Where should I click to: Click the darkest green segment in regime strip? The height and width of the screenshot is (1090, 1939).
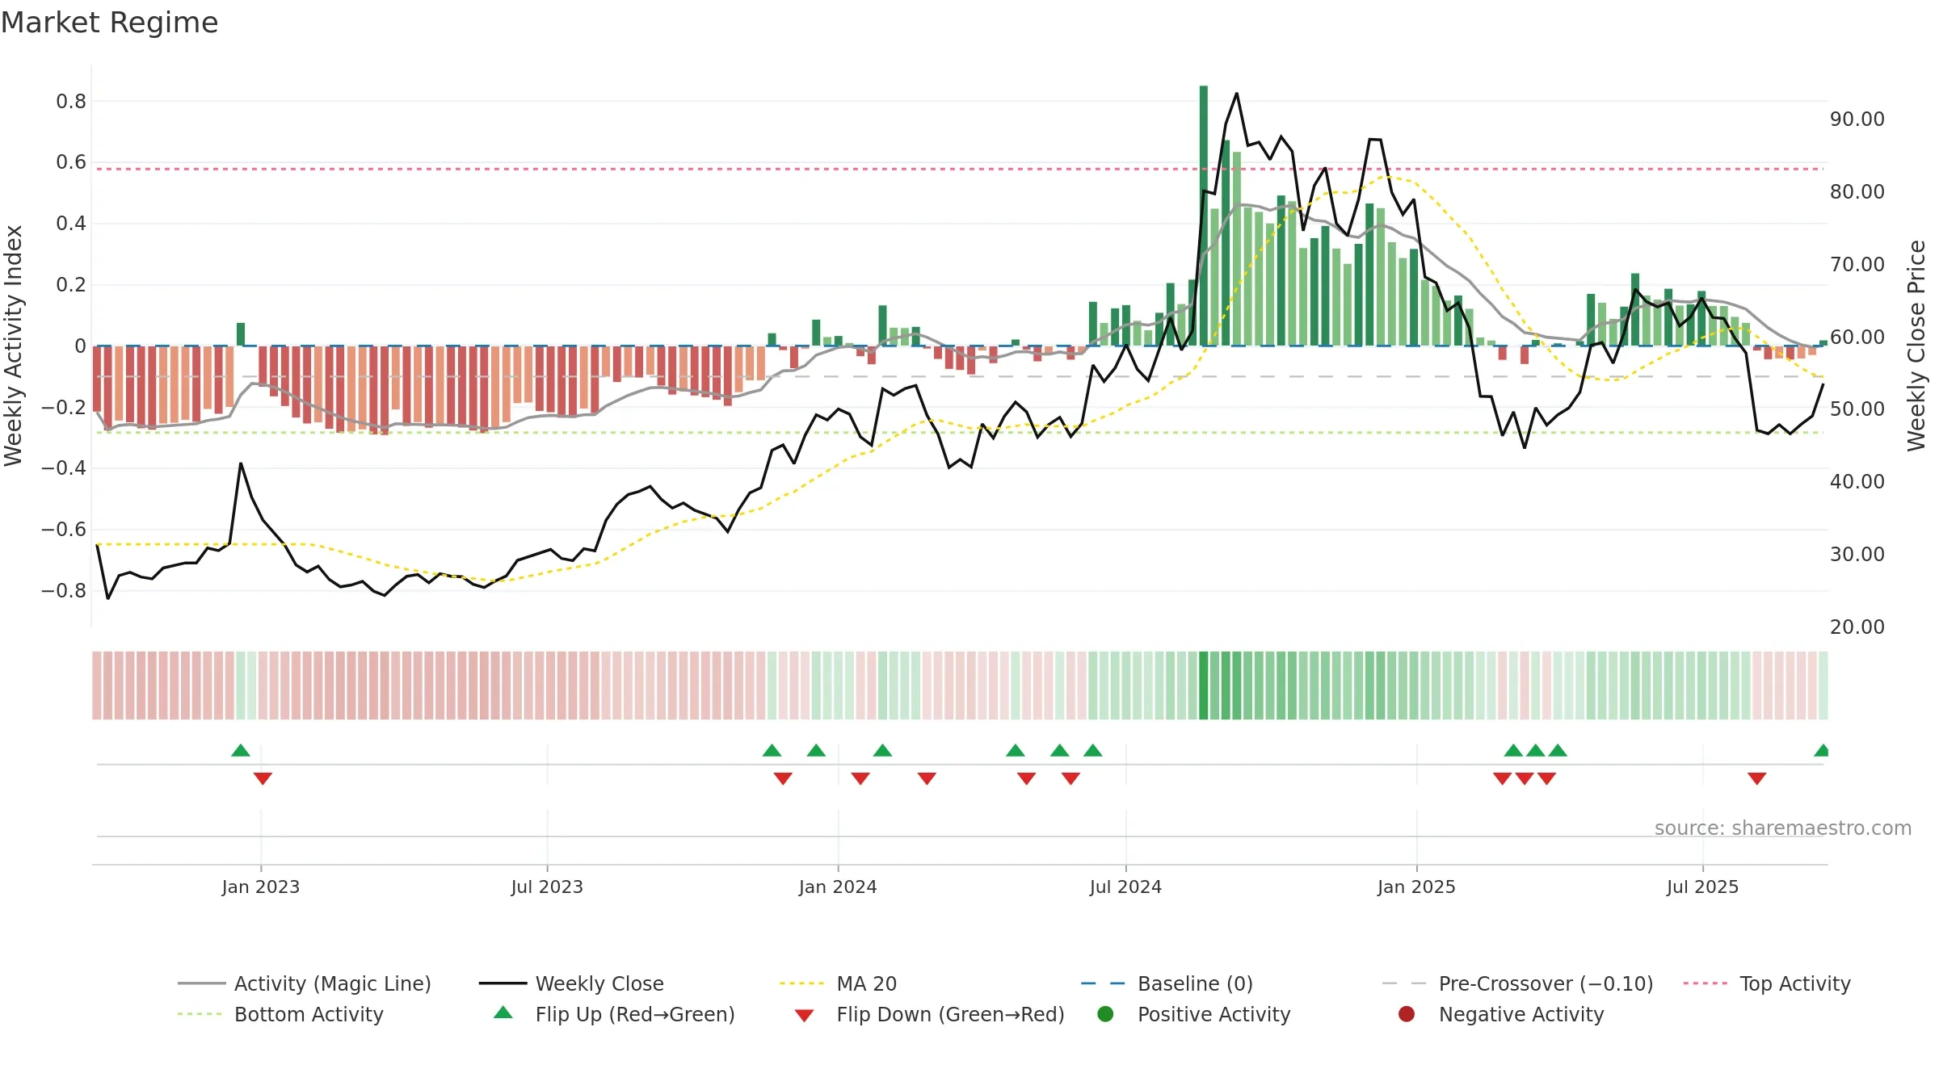1204,685
